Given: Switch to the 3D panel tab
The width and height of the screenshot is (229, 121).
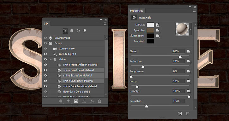Looking at the screenshot, I should point(46,24).
